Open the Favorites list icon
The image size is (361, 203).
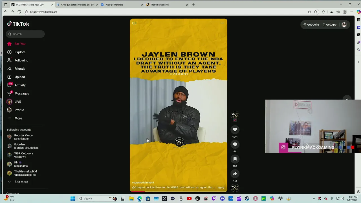pos(338,12)
